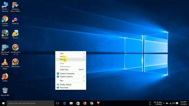Open This PC shortcut on the desktop
Image resolution: width=189 pixels, height=106 pixels.
tap(5, 7)
